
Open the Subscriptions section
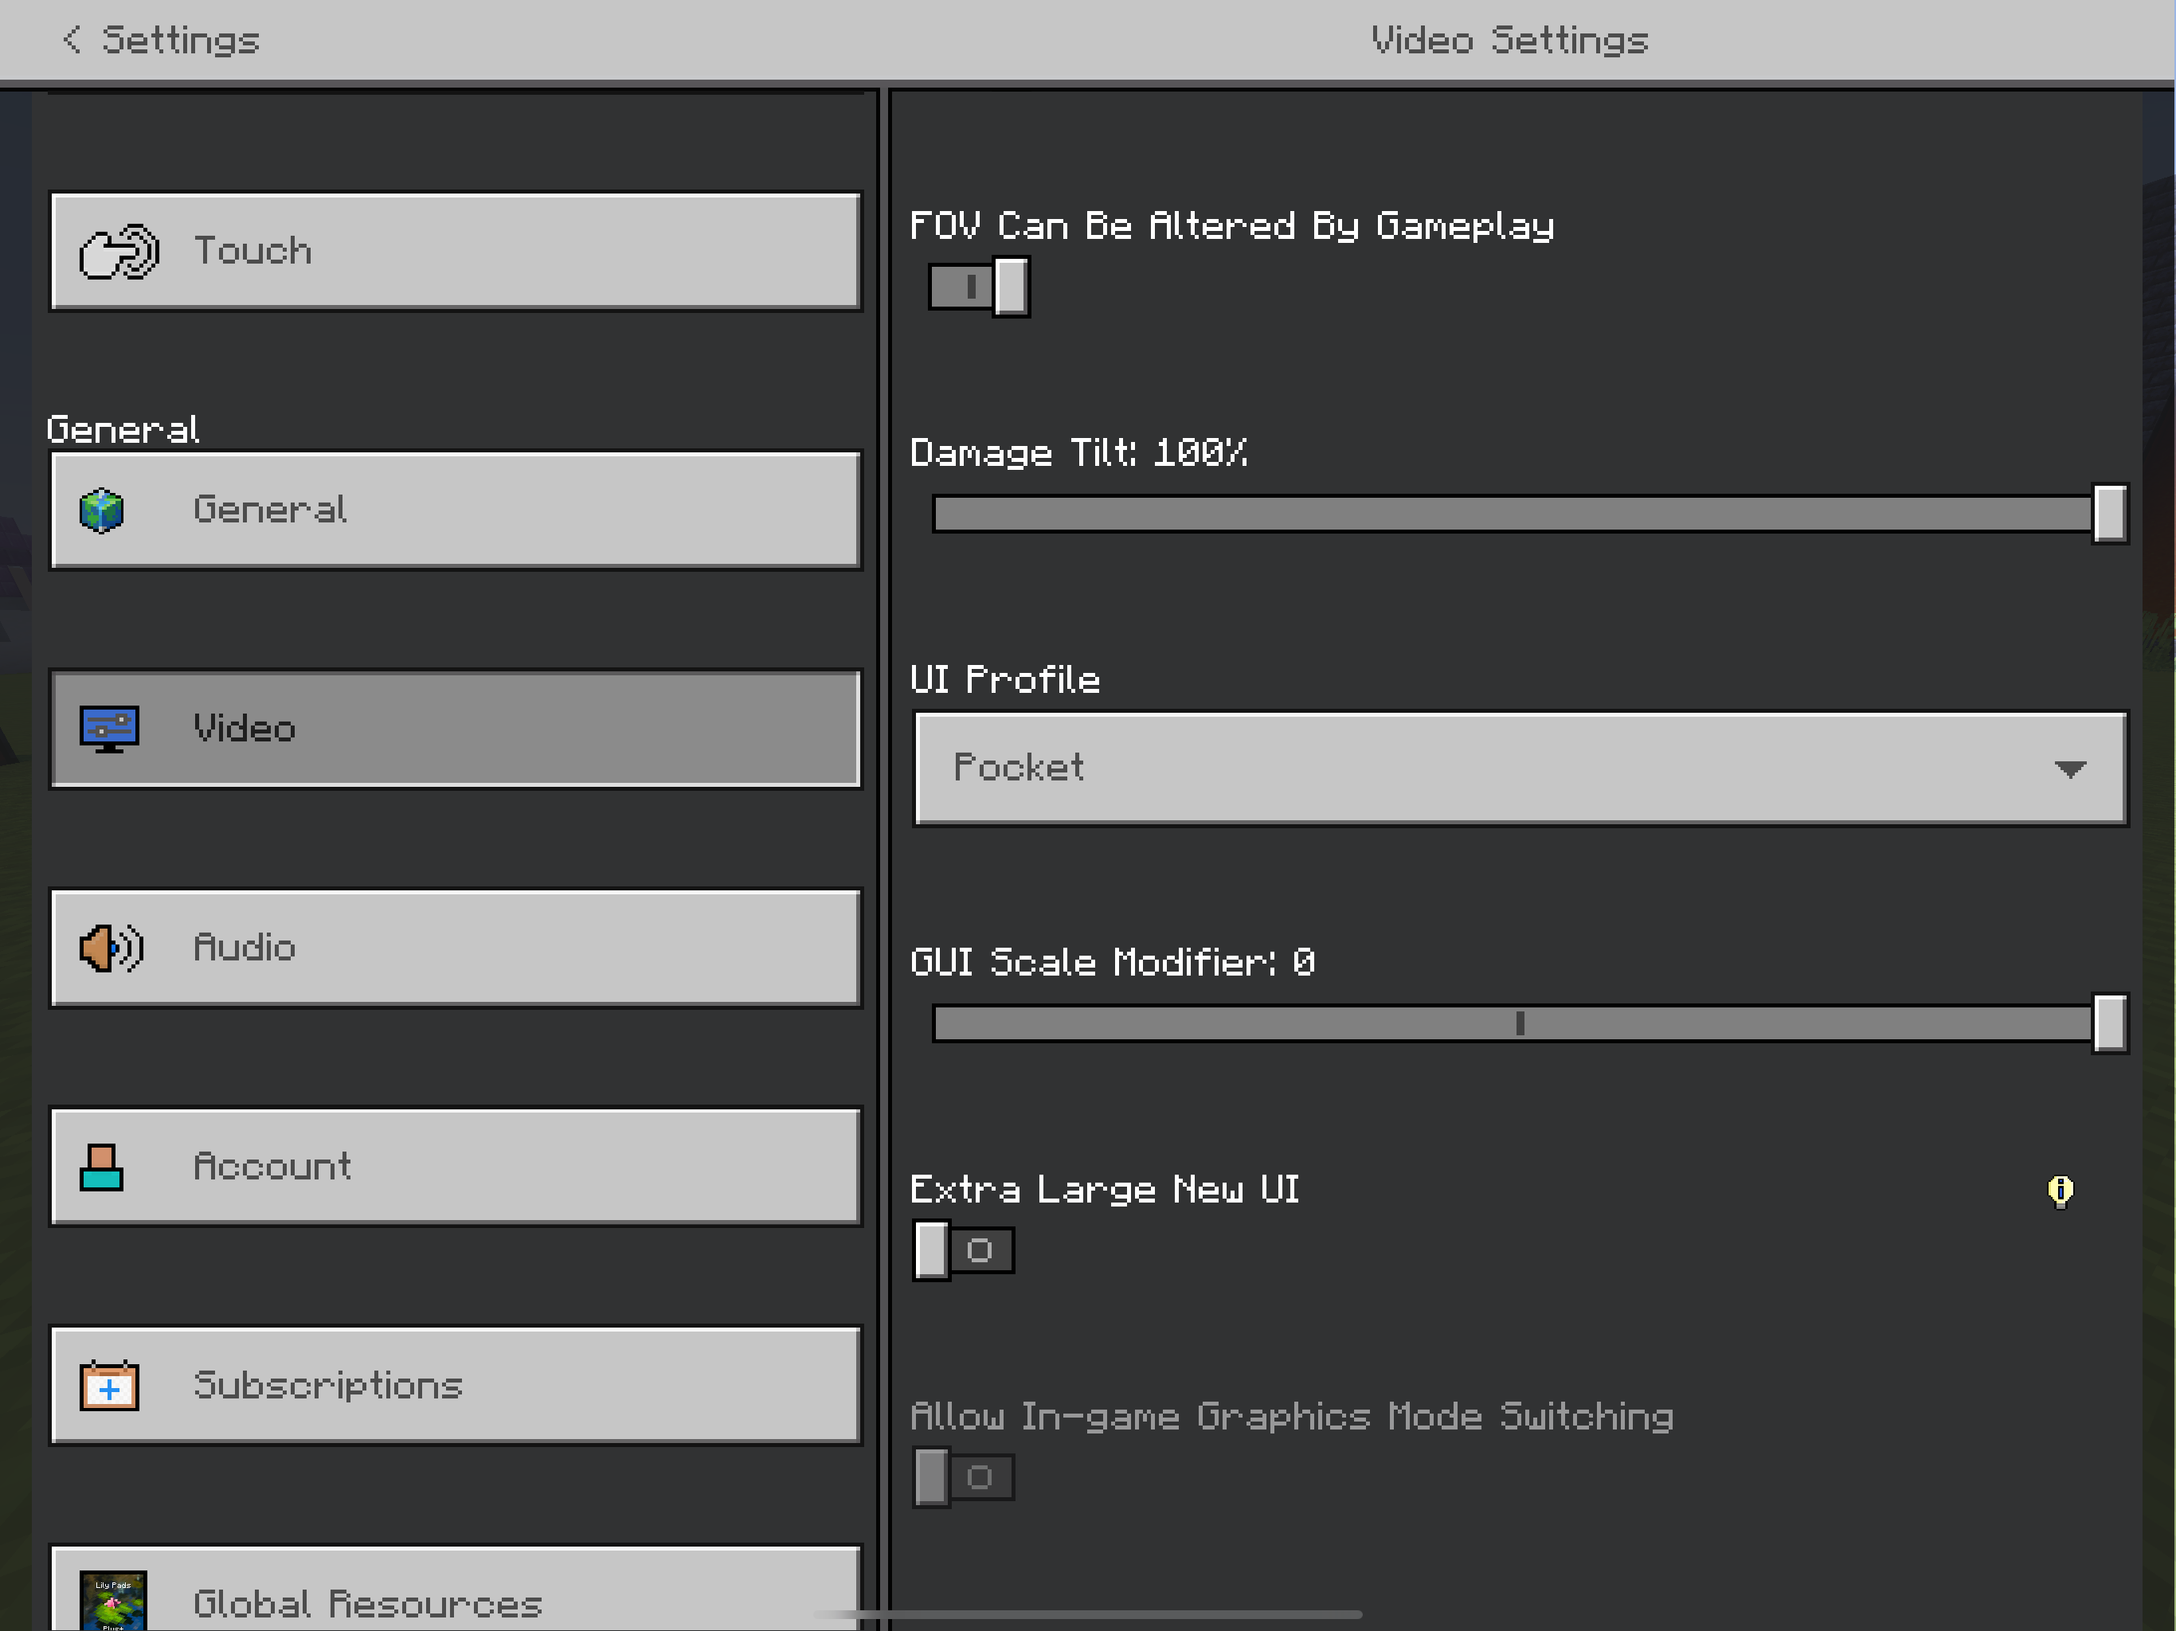[x=456, y=1385]
